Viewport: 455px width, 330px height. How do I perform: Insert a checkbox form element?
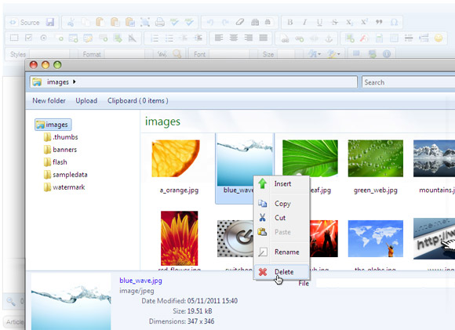pyautogui.click(x=28, y=38)
